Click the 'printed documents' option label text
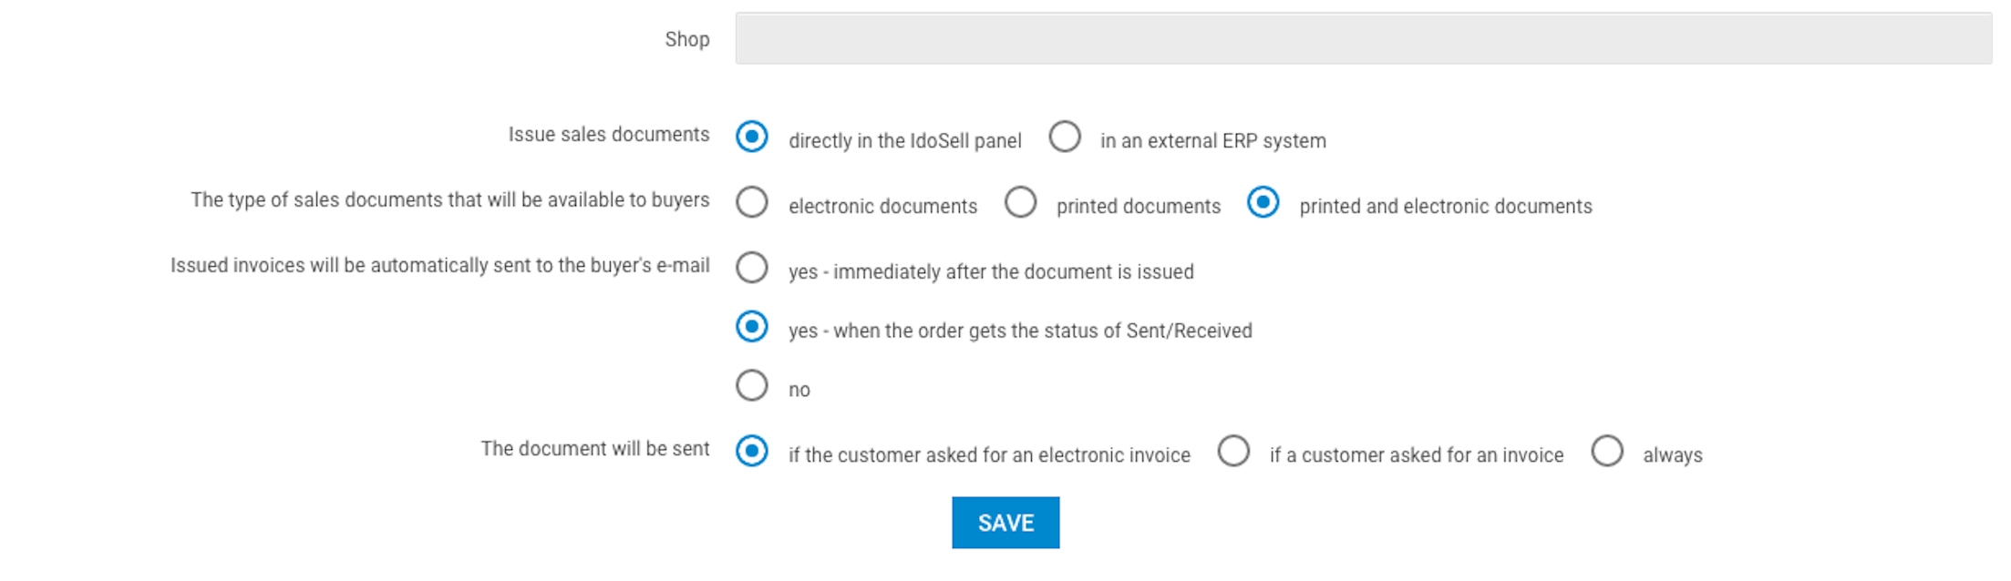The height and width of the screenshot is (581, 2011). coord(1138,207)
